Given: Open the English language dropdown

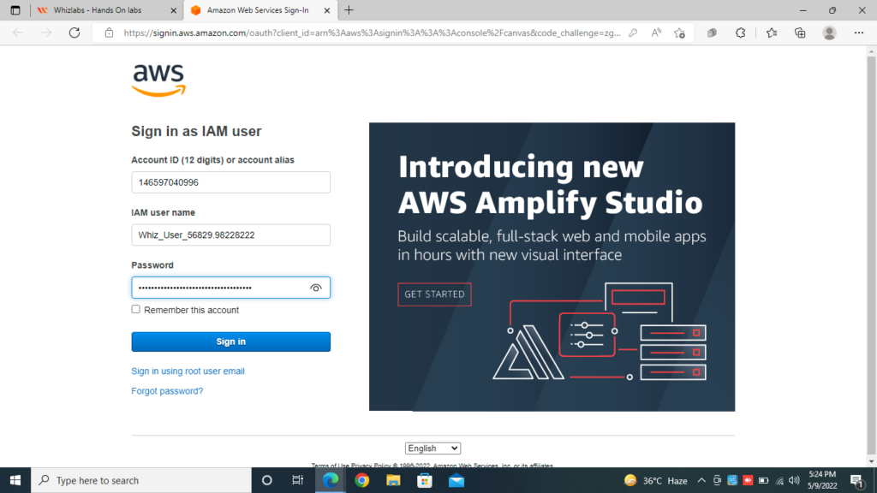Looking at the screenshot, I should (433, 448).
